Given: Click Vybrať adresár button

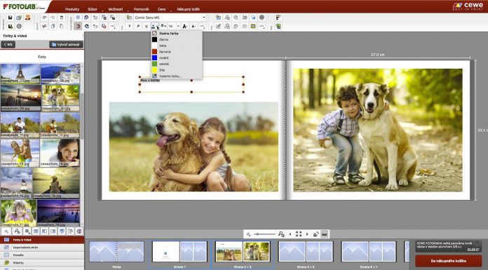Looking at the screenshot, I should 66,45.
